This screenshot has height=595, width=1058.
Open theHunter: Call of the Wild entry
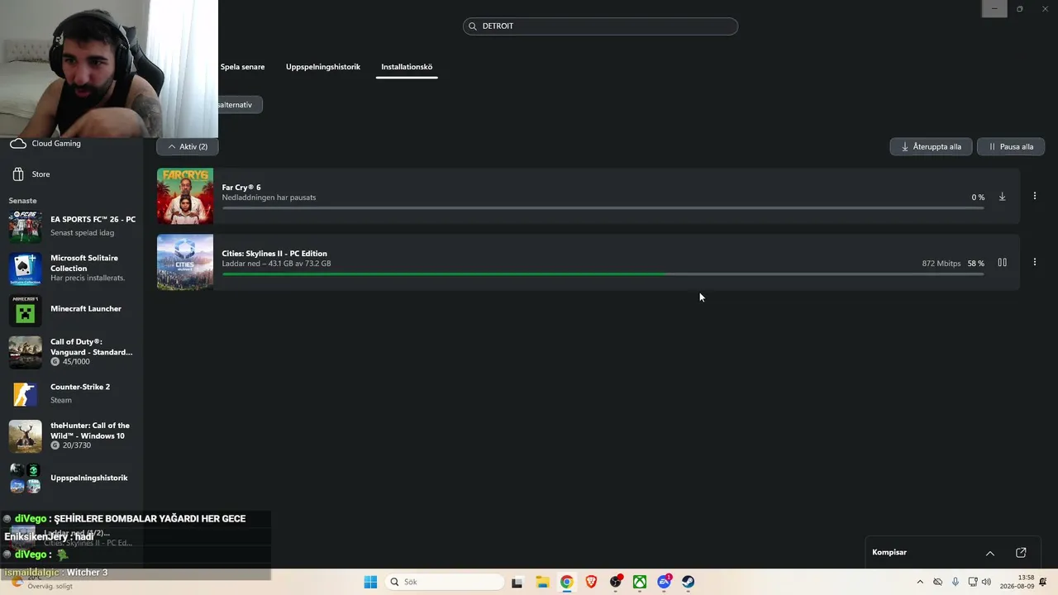(x=72, y=436)
